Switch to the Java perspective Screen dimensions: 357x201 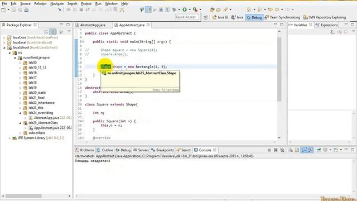(237, 17)
